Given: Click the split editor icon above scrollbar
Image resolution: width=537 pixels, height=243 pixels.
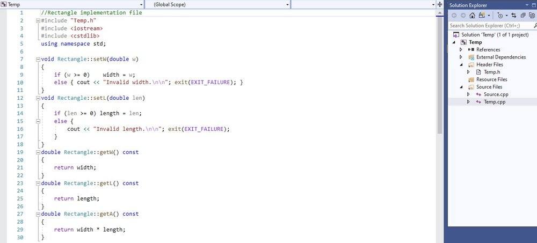Looking at the screenshot, I should 440,5.
